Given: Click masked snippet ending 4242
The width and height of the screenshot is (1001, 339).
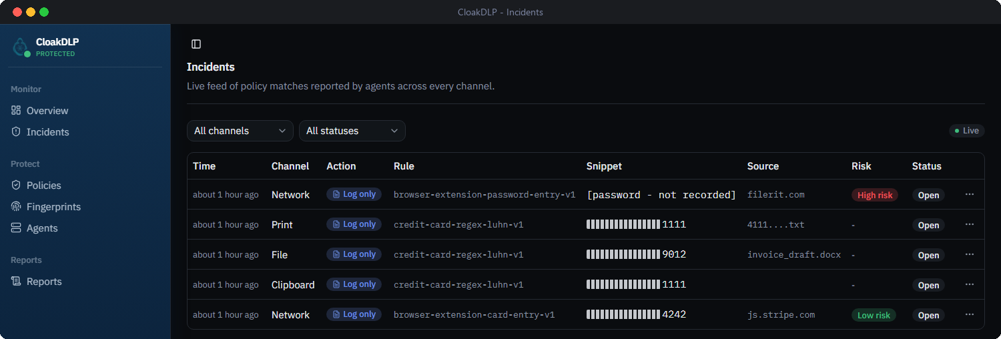Looking at the screenshot, I should pyautogui.click(x=636, y=314).
